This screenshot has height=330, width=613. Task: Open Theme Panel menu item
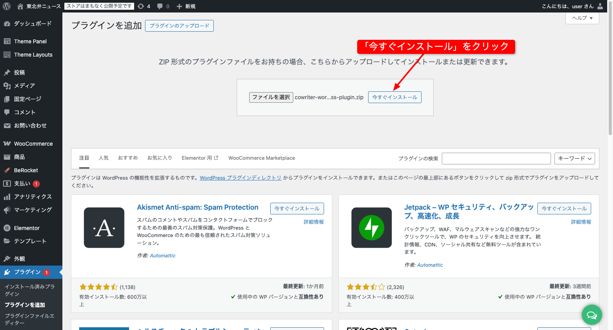coord(31,41)
